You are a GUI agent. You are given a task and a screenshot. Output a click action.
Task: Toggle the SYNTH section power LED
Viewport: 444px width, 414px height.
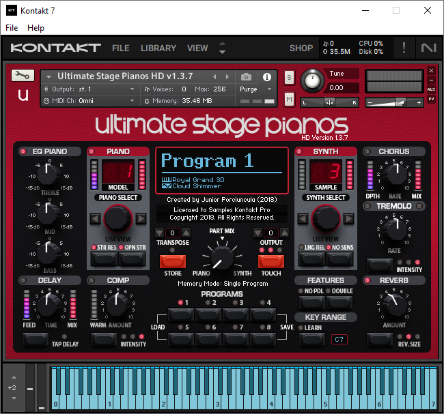pyautogui.click(x=299, y=151)
